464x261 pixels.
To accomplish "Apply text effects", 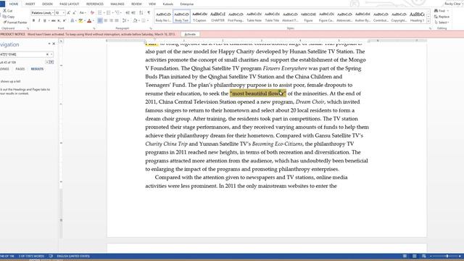I will [x=72, y=21].
